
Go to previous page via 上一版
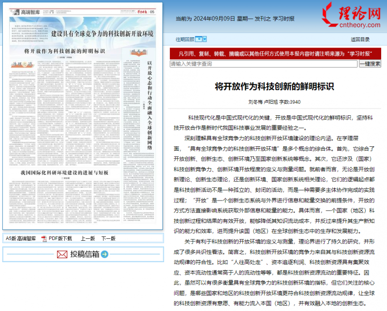click(x=88, y=239)
